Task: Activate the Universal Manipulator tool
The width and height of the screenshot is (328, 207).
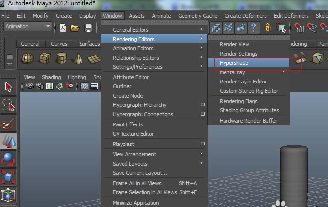Action: pyautogui.click(x=8, y=195)
